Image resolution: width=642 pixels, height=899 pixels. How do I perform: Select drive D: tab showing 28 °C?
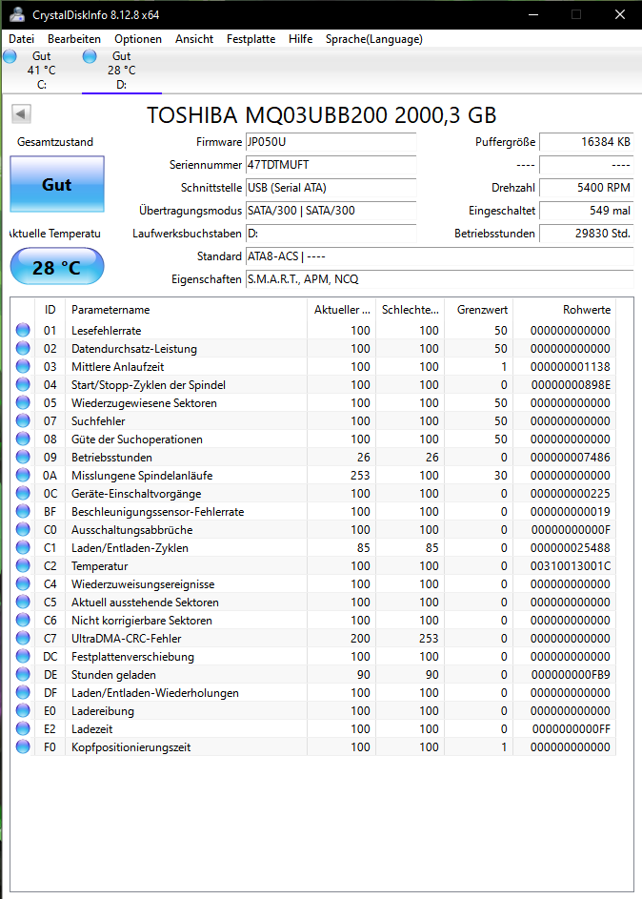coord(121,71)
